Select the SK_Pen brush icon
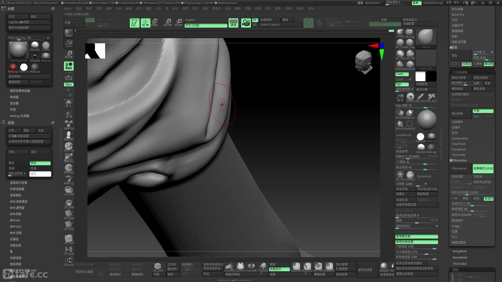 coord(420,98)
